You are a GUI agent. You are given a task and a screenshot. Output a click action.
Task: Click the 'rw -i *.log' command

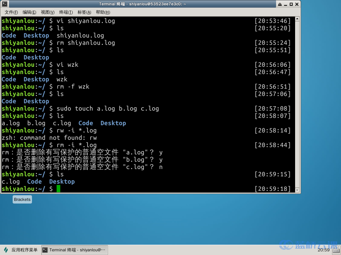coord(77,130)
